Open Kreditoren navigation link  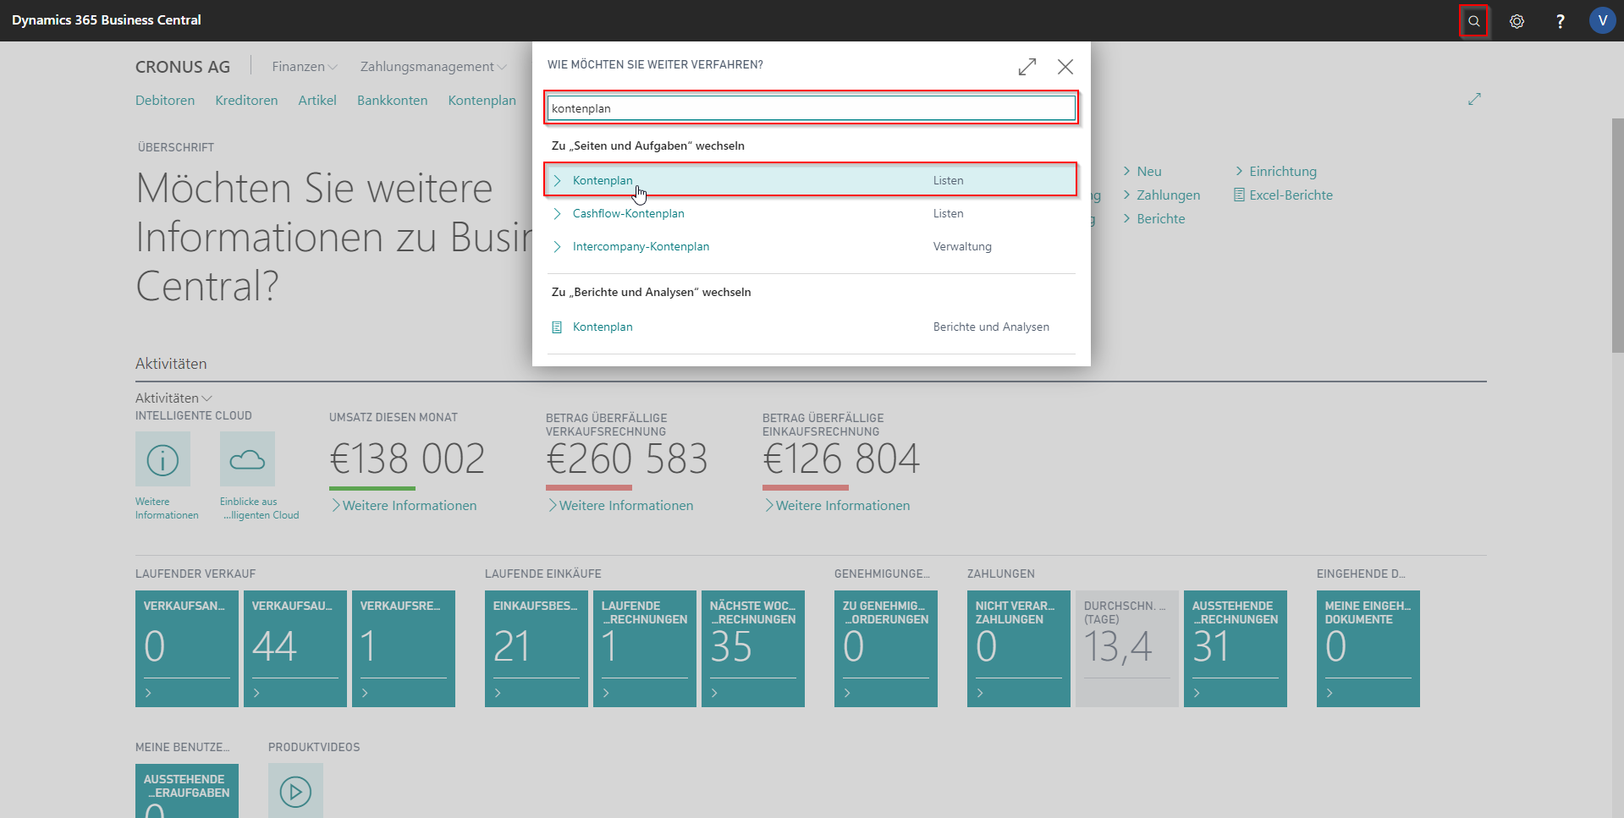(x=246, y=100)
